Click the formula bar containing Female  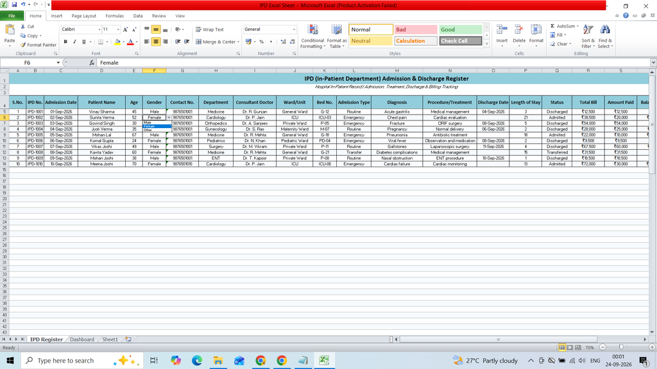373,63
